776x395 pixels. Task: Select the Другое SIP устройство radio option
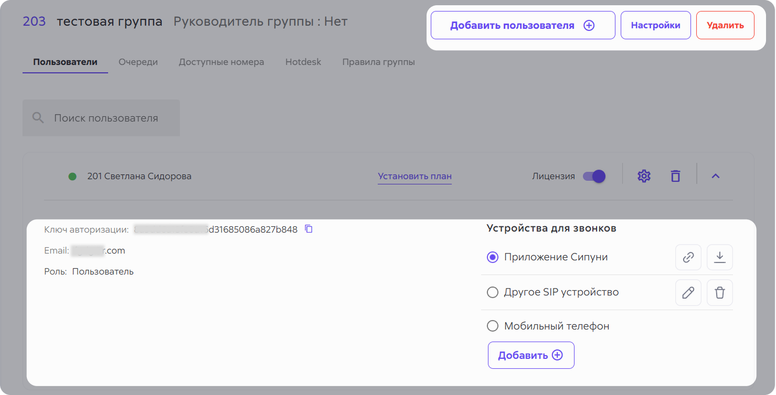tap(492, 292)
